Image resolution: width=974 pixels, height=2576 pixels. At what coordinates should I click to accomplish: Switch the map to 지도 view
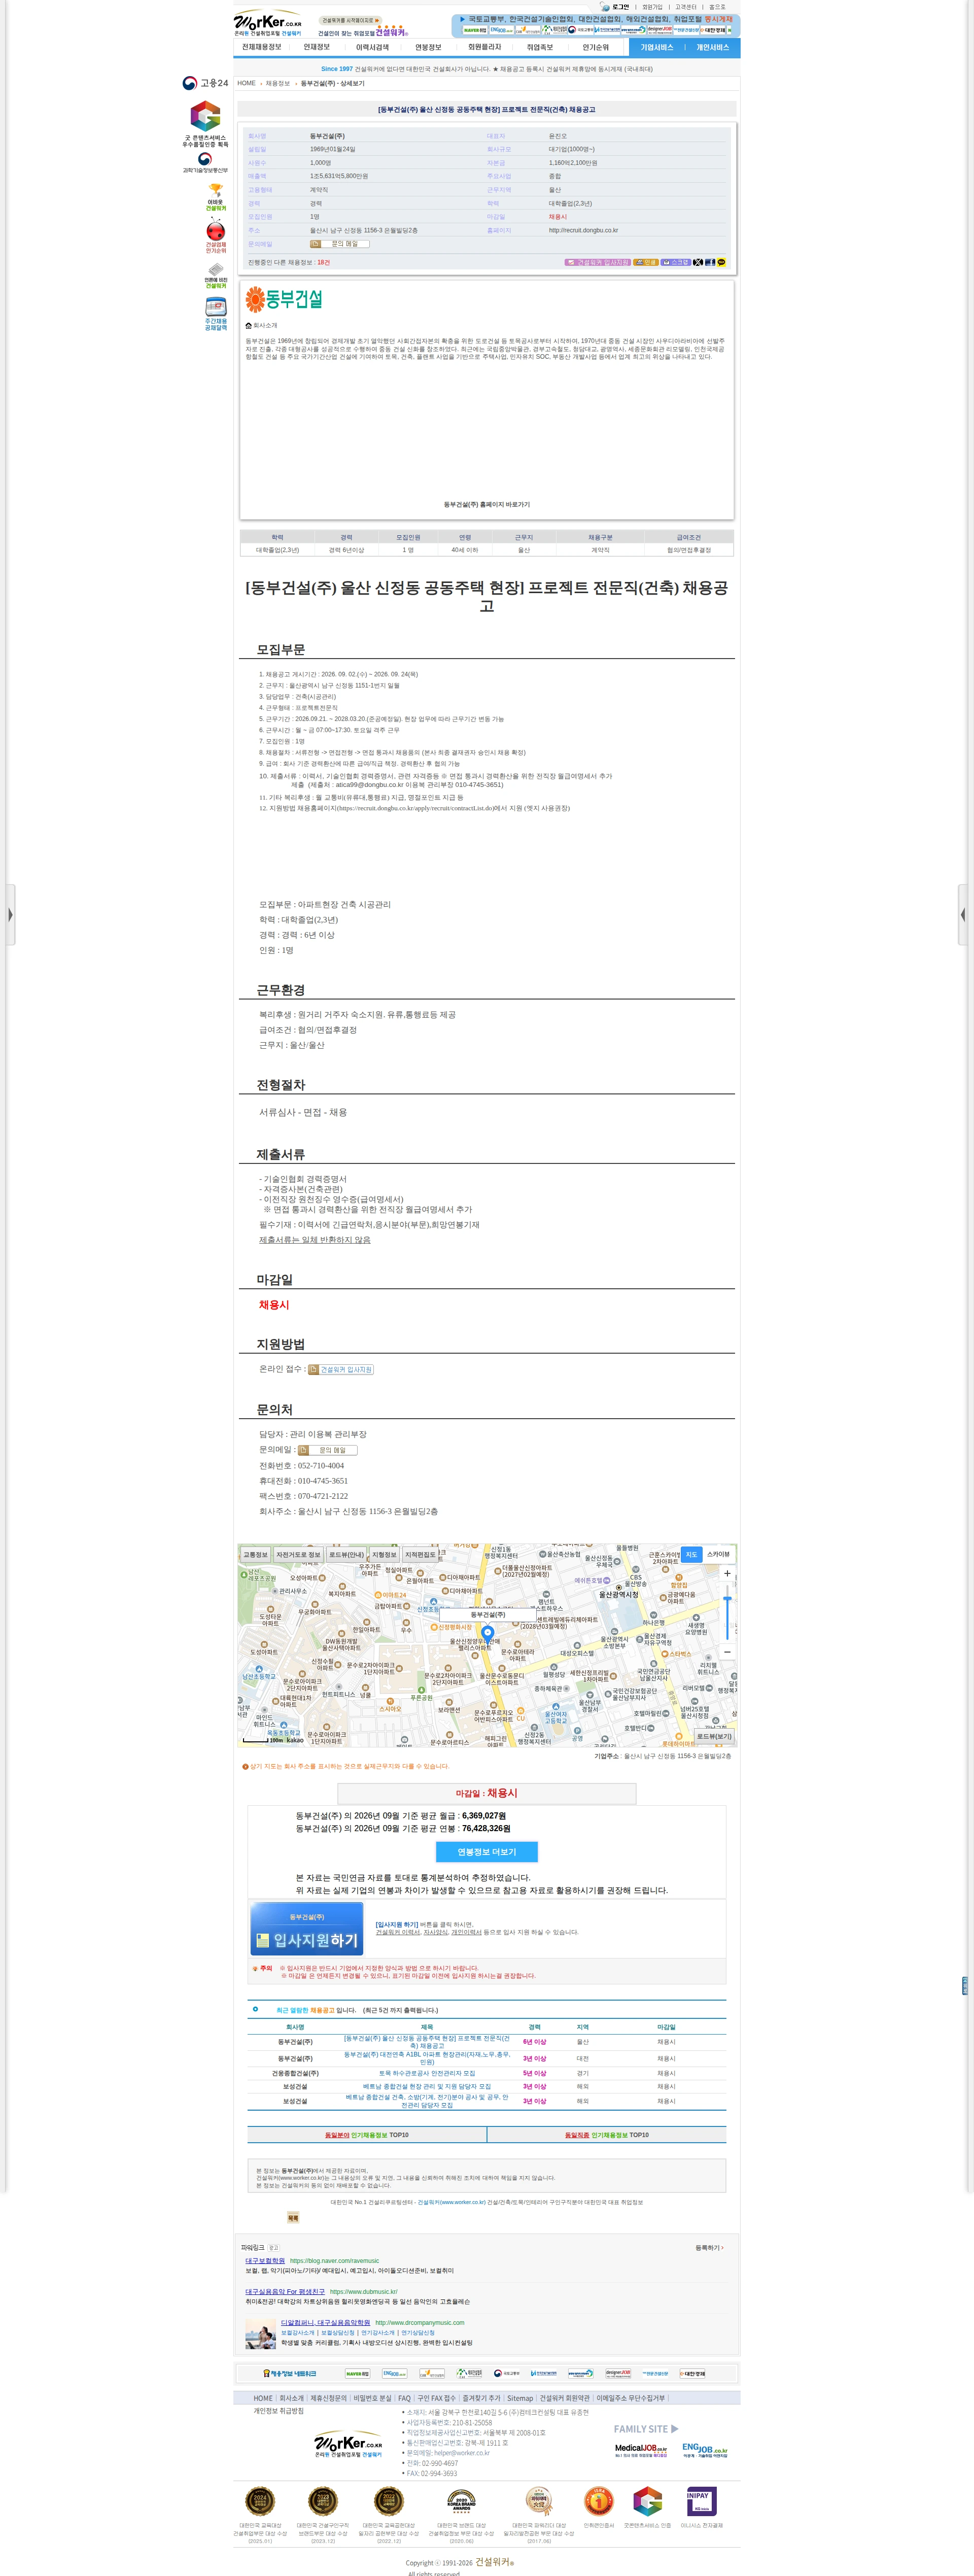pyautogui.click(x=691, y=1554)
